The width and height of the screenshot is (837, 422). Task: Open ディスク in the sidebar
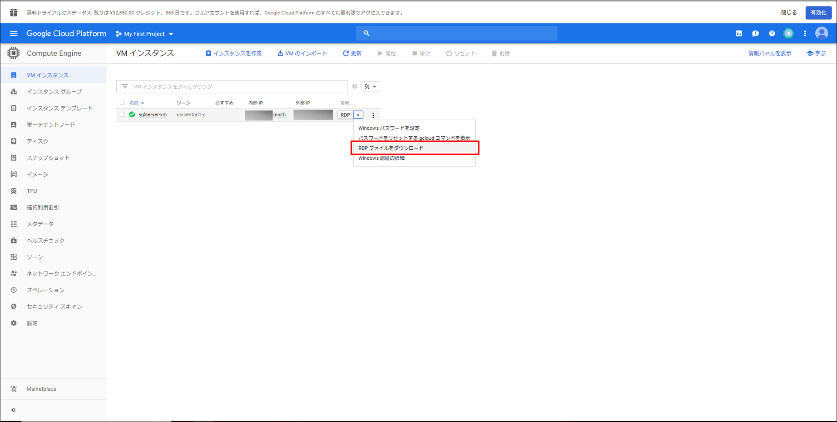37,141
